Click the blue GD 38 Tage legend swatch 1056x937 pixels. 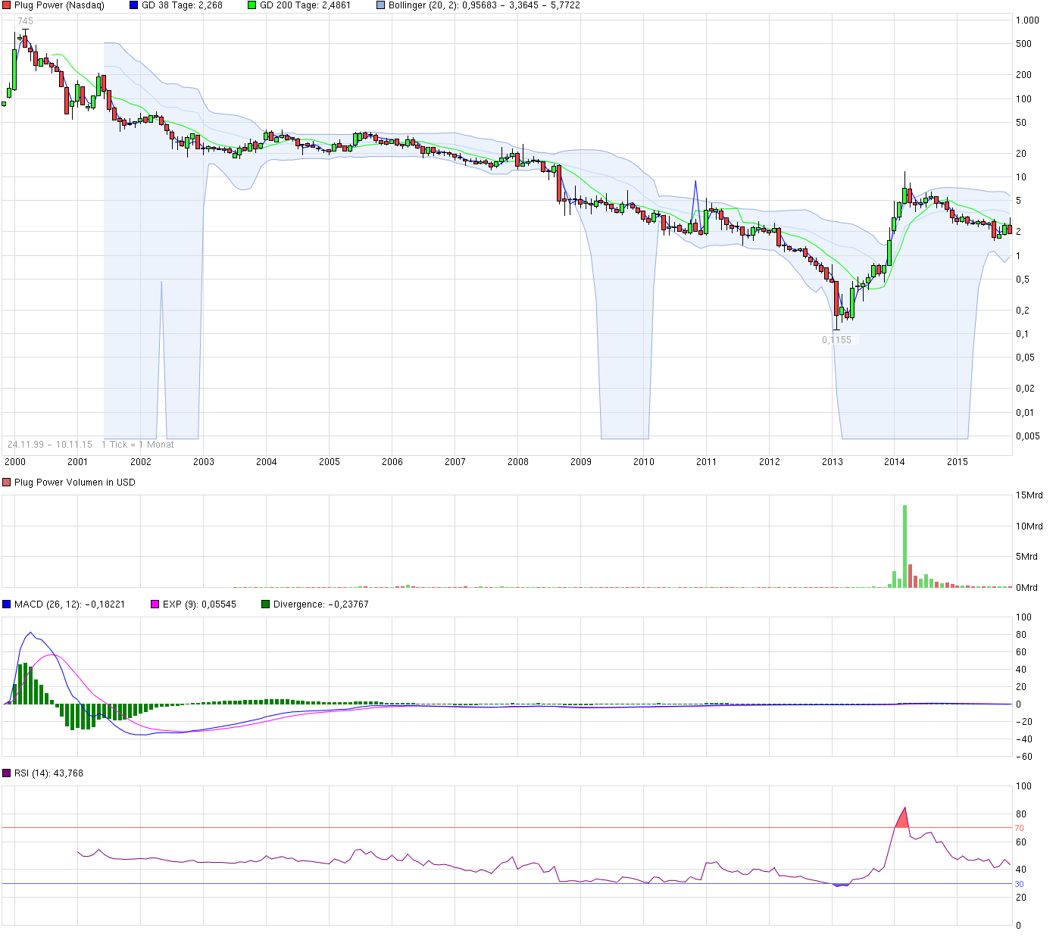coord(133,5)
